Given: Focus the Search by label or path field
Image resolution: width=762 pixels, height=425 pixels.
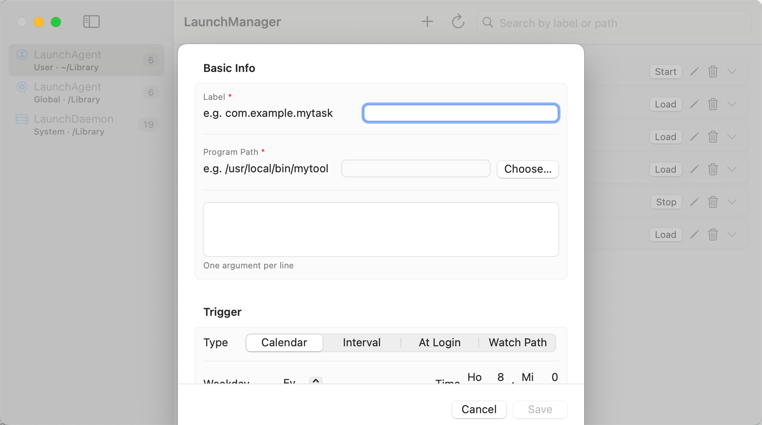Looking at the screenshot, I should (x=614, y=23).
